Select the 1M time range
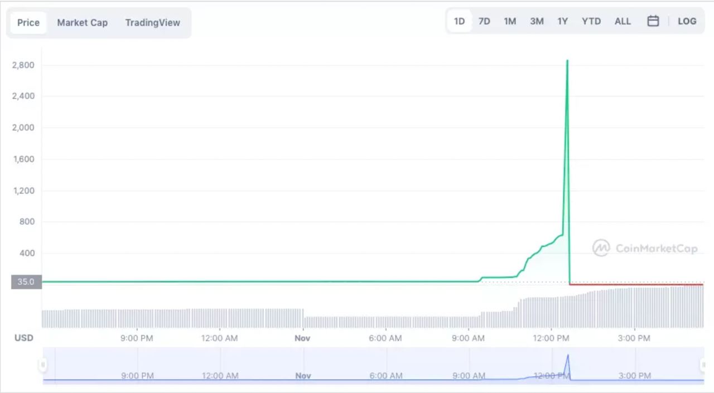This screenshot has width=714, height=393. pos(510,21)
